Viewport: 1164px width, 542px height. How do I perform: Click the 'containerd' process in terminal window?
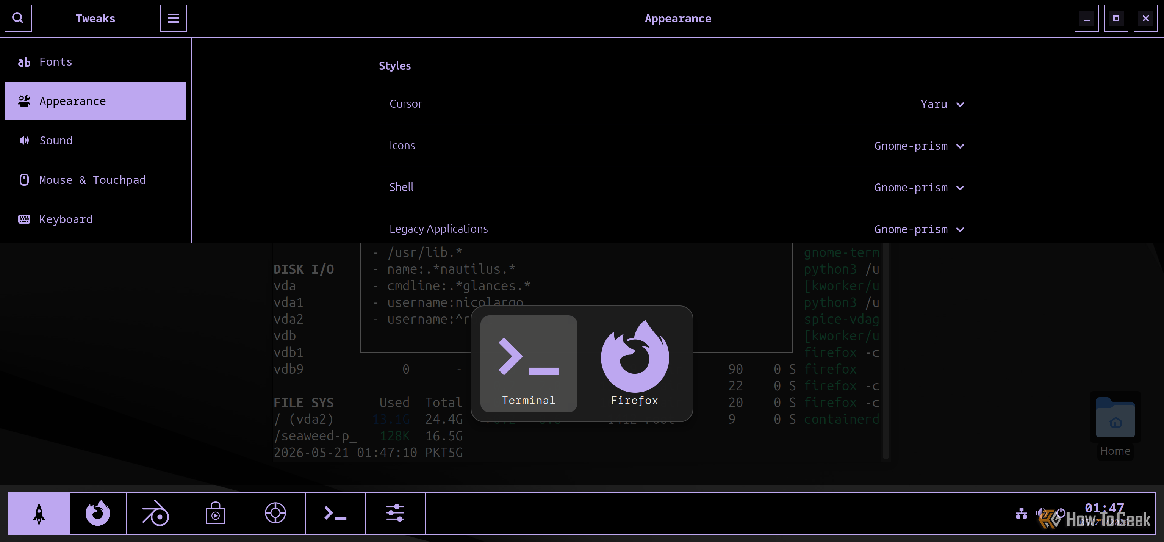pyautogui.click(x=842, y=420)
